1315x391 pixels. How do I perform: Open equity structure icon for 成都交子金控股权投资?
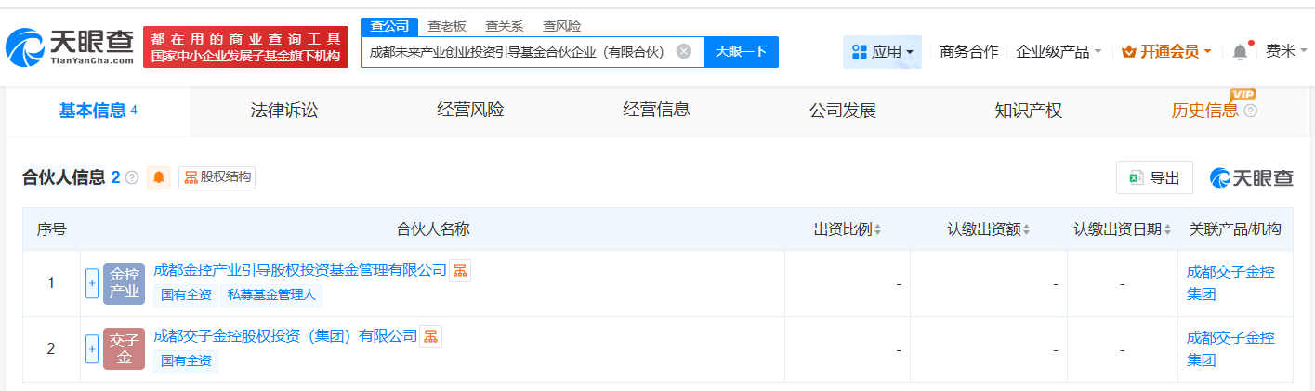tap(430, 337)
